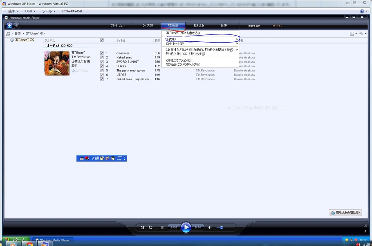Open その他のオプション(O)... menu item
Image resolution: width=372 pixels, height=246 pixels.
point(200,60)
